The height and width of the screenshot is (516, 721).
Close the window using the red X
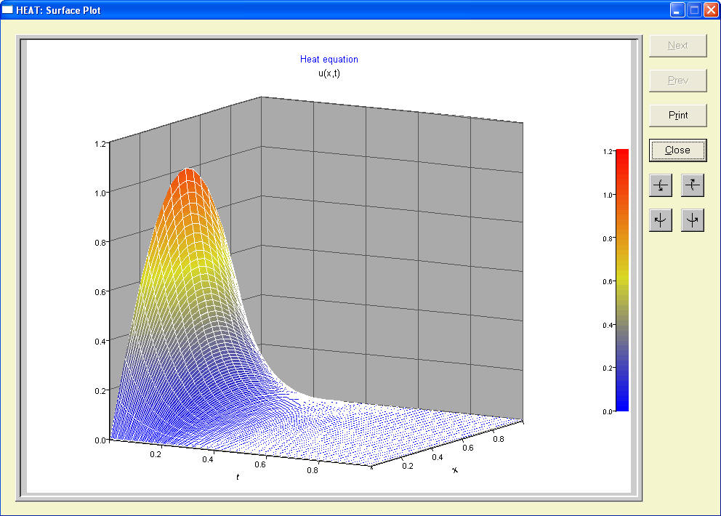(x=710, y=10)
